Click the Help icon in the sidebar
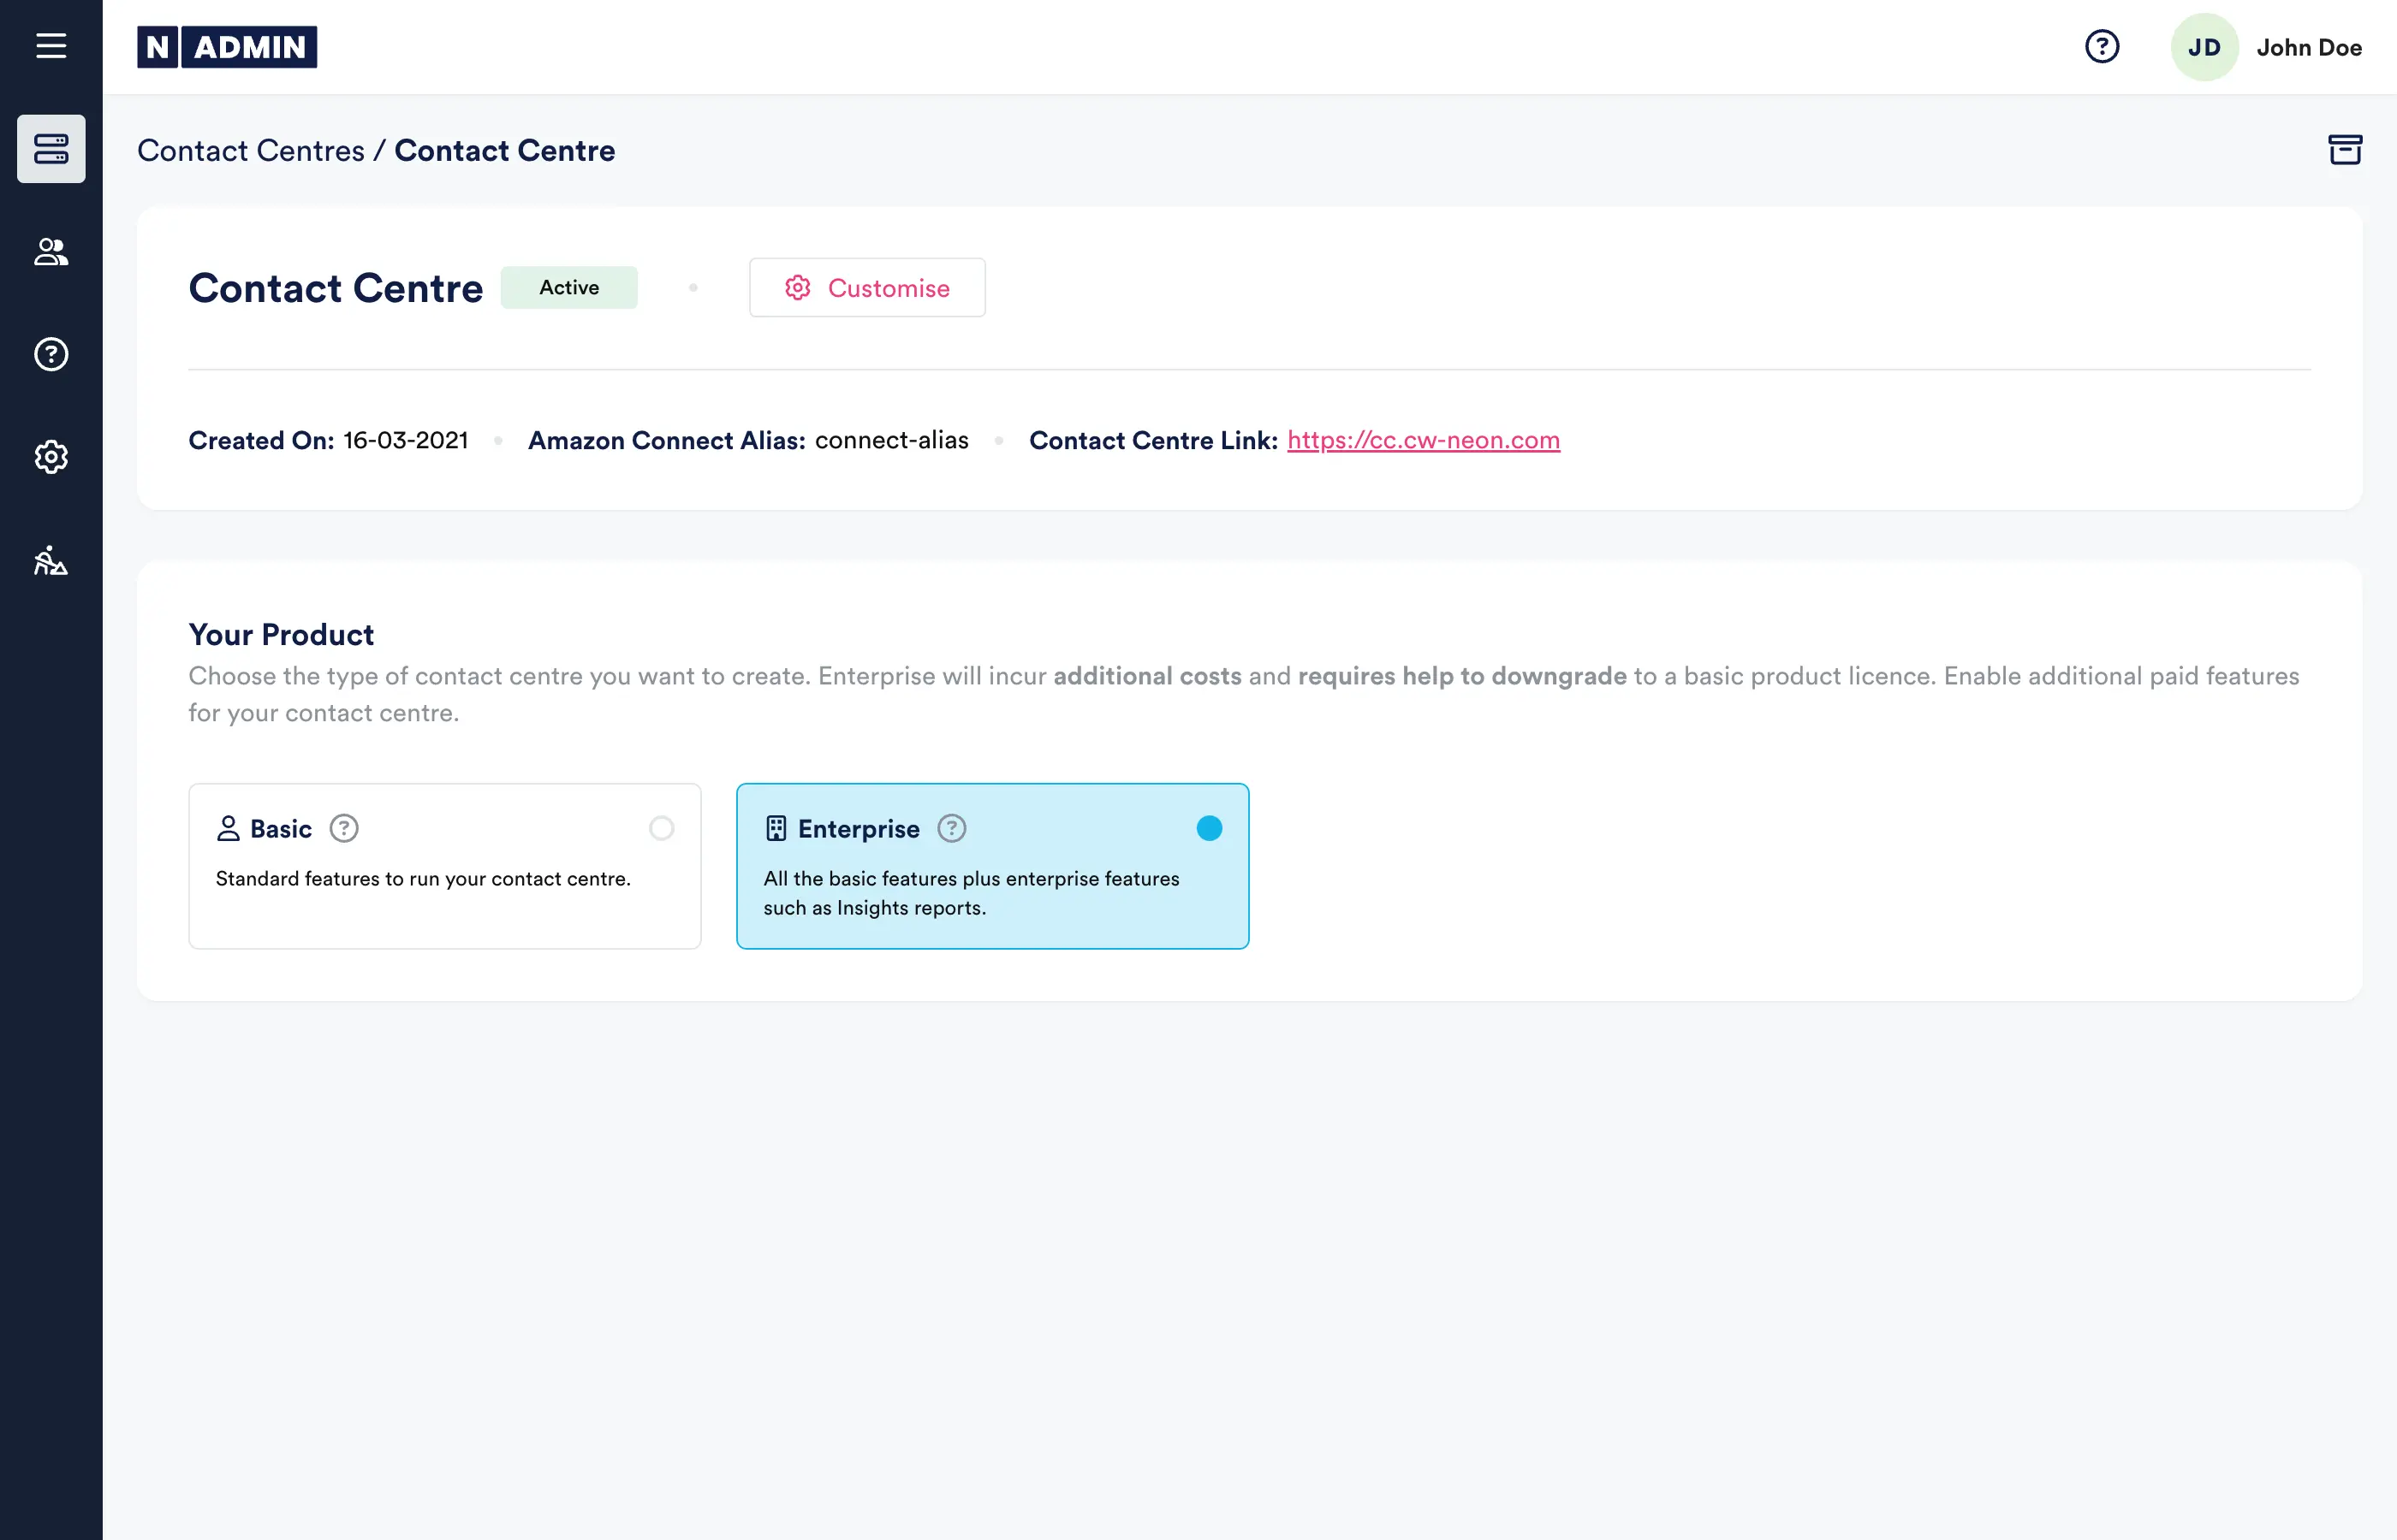2397x1540 pixels. [x=51, y=354]
